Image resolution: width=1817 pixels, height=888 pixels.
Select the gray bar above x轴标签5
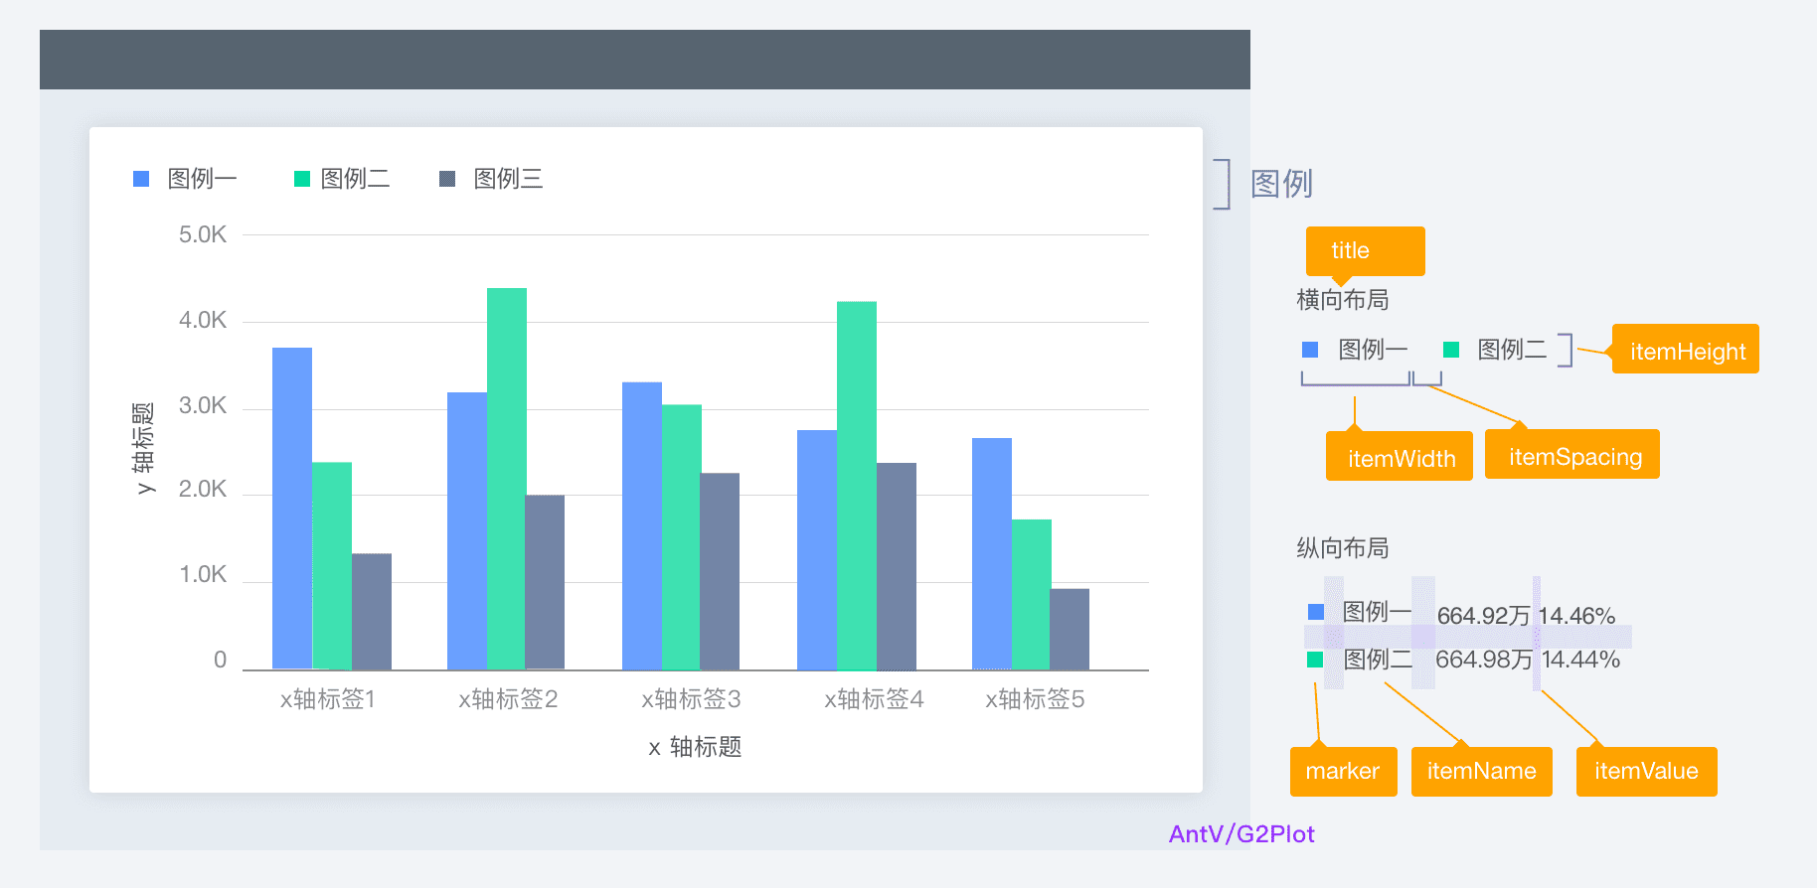tap(1070, 630)
